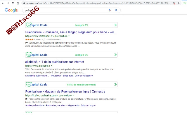Open the Les labels puériculture sitelink
The image size is (187, 117).
(37, 76)
